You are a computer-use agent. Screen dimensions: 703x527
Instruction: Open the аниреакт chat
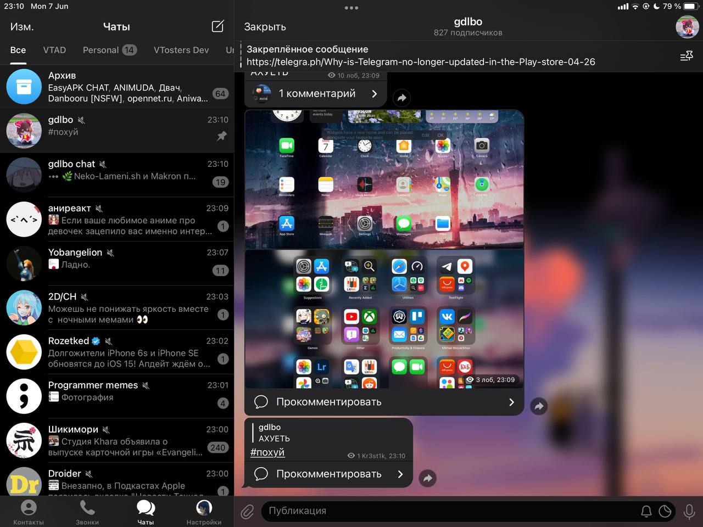[x=117, y=219]
